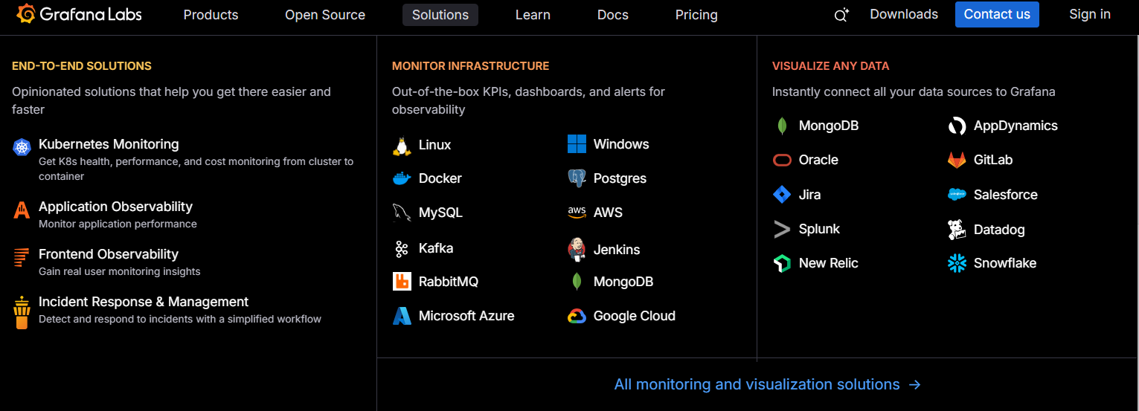Go to the Pricing page
1139x411 pixels.
pyautogui.click(x=696, y=15)
